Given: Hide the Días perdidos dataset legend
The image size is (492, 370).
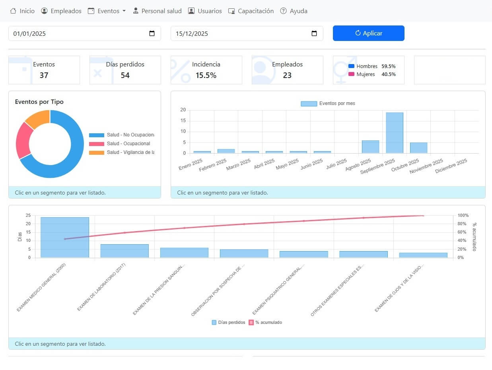Looking at the screenshot, I should [x=228, y=322].
